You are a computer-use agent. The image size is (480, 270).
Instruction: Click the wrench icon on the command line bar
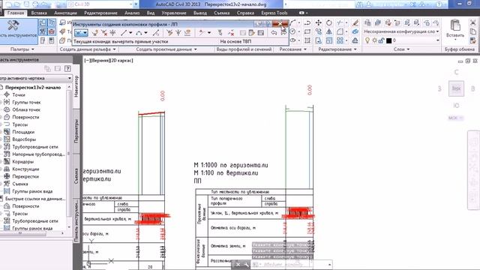point(247,264)
